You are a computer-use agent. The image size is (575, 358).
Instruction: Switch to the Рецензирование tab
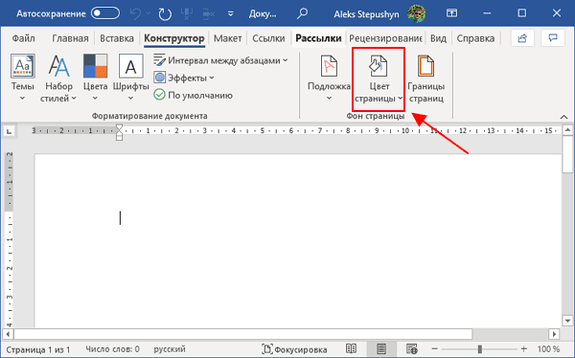(385, 38)
